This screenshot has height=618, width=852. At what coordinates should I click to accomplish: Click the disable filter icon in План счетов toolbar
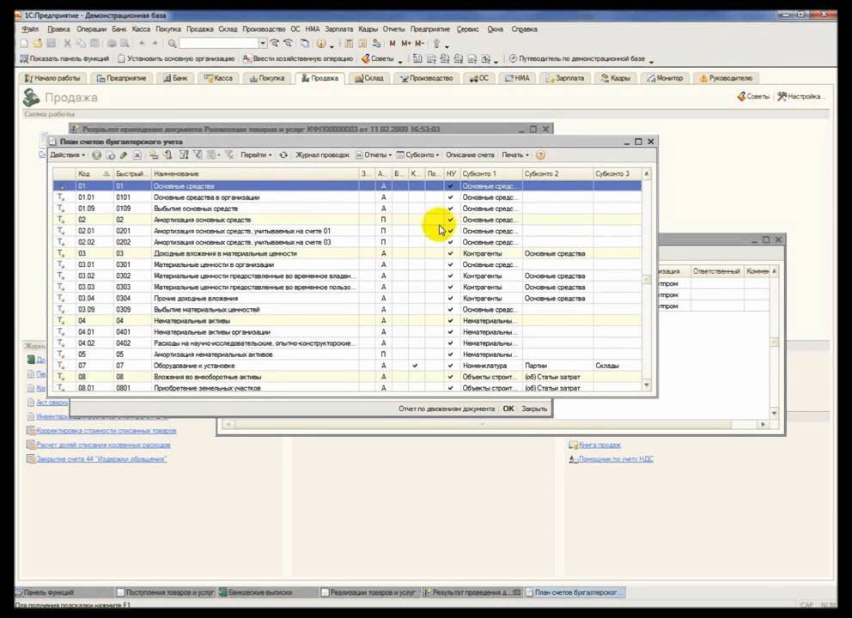pyautogui.click(x=229, y=155)
